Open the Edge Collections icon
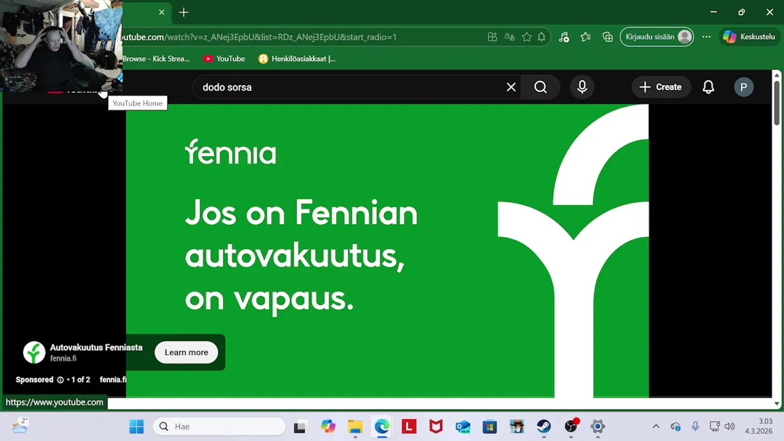Image resolution: width=784 pixels, height=441 pixels. [608, 37]
